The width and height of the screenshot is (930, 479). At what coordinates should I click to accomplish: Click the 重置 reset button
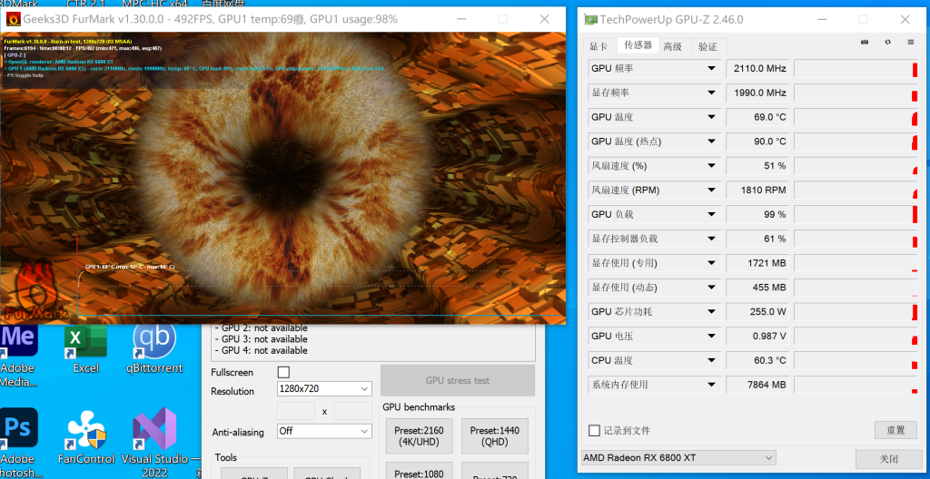click(895, 430)
